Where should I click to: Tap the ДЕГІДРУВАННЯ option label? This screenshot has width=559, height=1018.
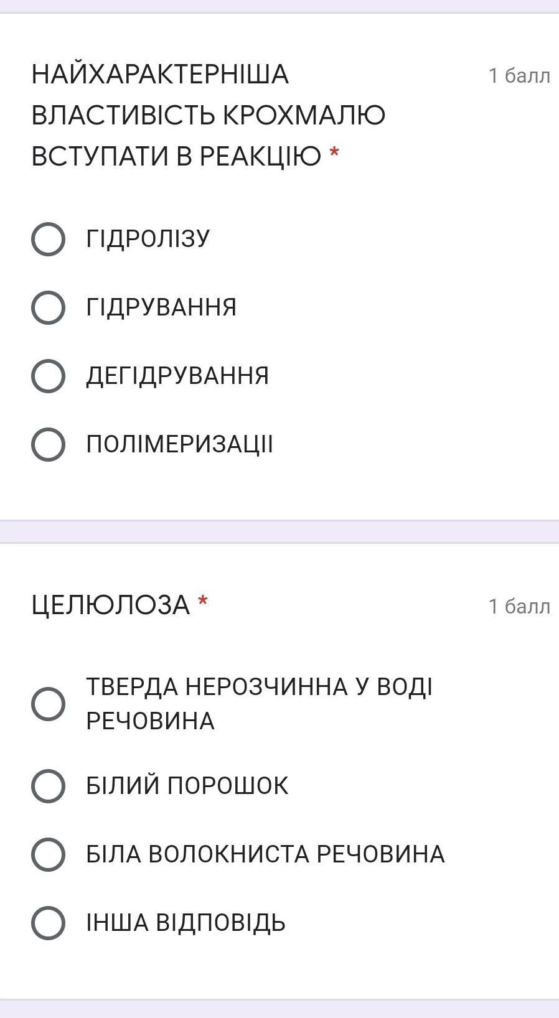[x=177, y=376]
